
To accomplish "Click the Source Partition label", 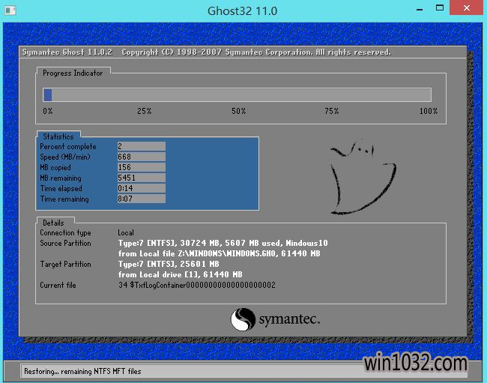I will [x=65, y=244].
